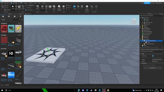
Task: Open the Windows Start menu
Action: [x=2, y=90]
